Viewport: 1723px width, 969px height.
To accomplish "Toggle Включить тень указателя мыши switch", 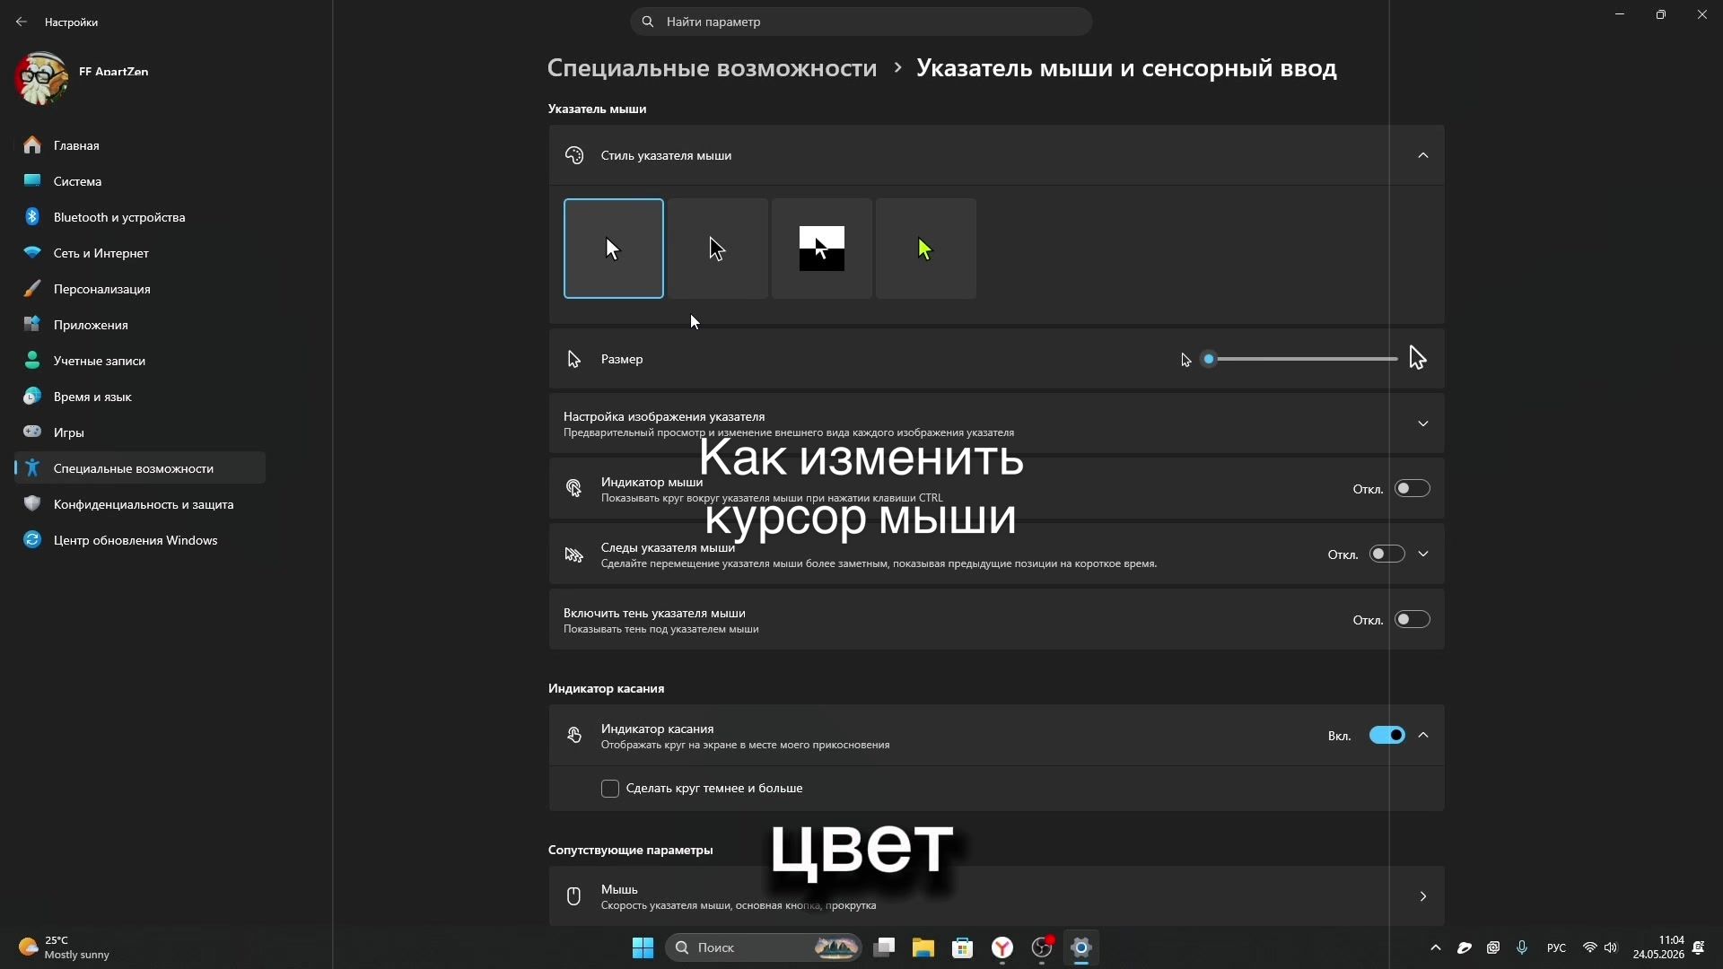I will click(1413, 620).
